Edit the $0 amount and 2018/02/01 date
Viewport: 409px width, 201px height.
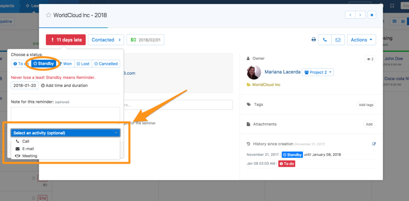point(145,40)
